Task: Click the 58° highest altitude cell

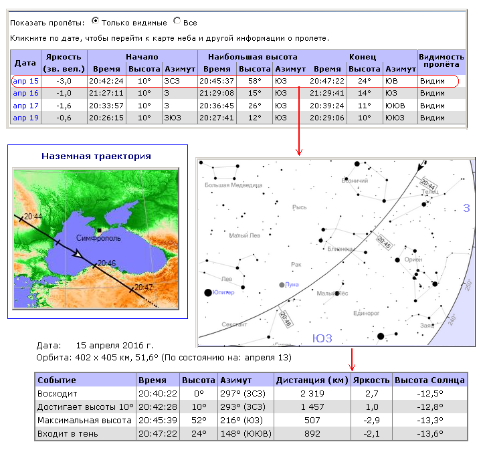Action: click(254, 81)
